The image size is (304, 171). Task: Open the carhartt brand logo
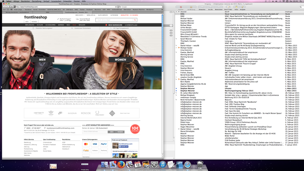pyautogui.click(x=39, y=113)
